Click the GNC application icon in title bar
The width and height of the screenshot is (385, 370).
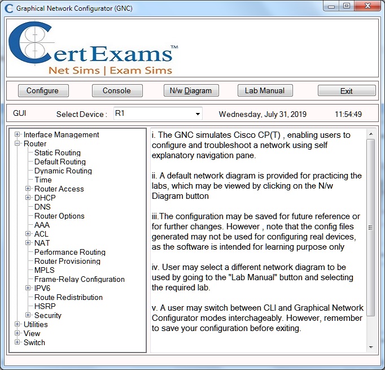[9, 8]
